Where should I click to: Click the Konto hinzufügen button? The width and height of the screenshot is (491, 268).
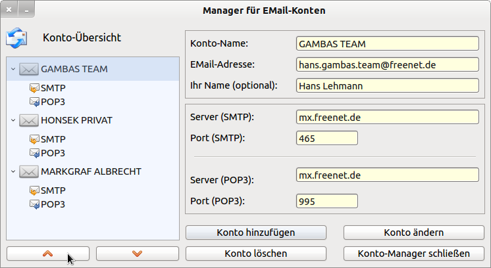tap(255, 233)
